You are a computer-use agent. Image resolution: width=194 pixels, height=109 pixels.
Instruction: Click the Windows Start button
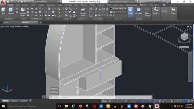pyautogui.click(x=3, y=106)
